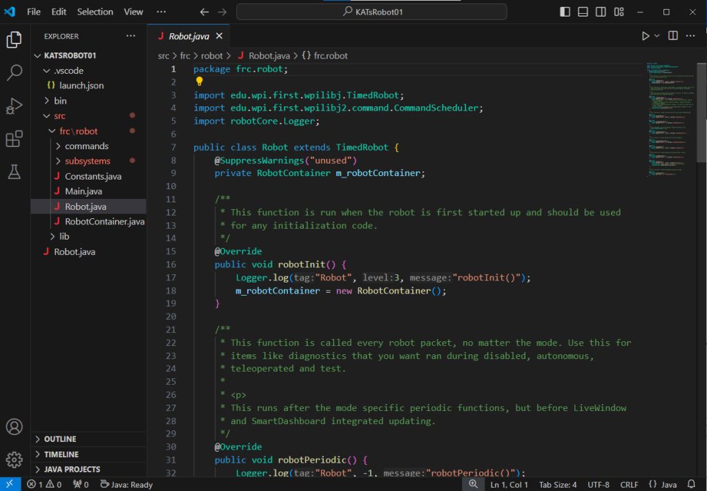
Task: Open the View menu
Action: coord(133,12)
